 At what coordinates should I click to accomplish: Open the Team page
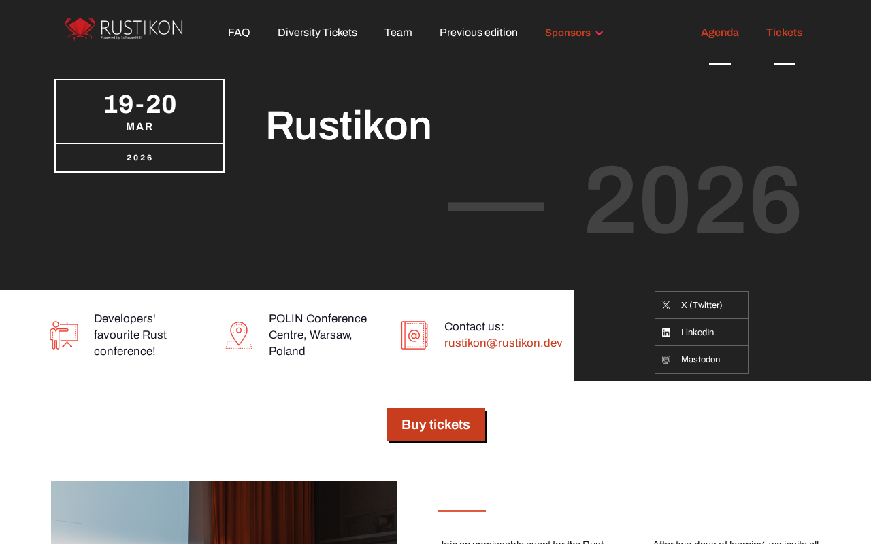(x=398, y=33)
